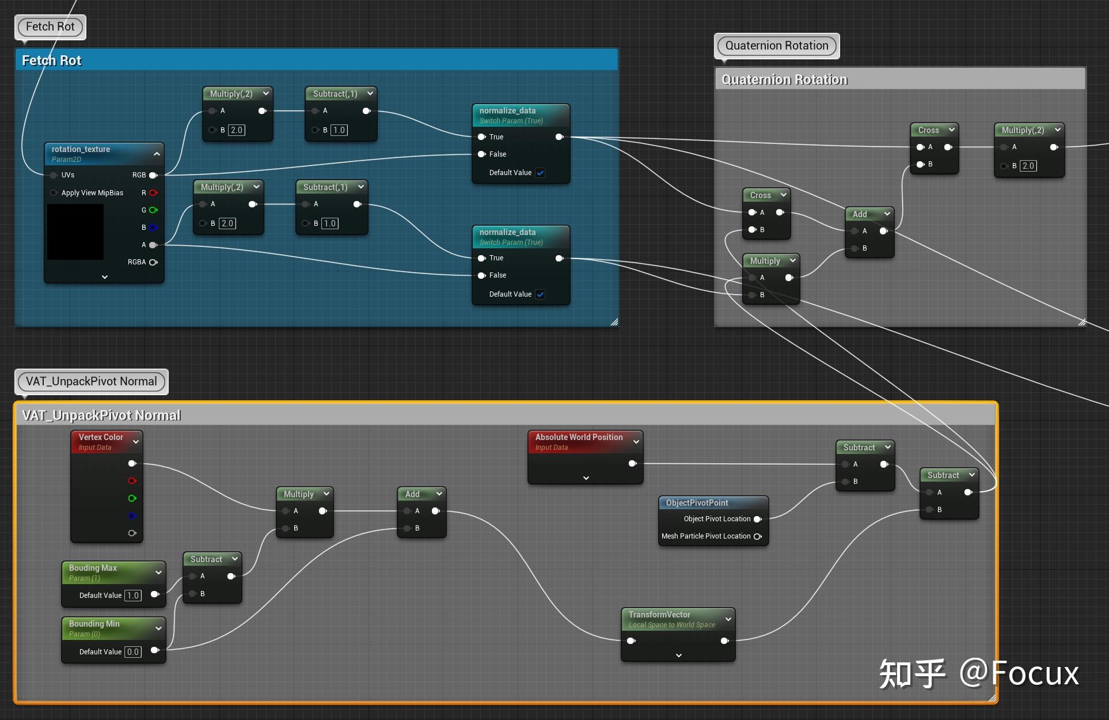Click the black rotation_texture preview thumbnail

click(75, 232)
